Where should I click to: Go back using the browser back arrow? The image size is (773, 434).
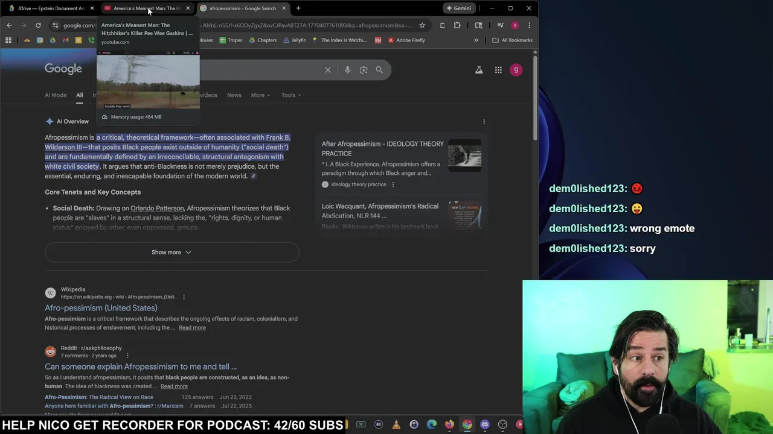coord(9,25)
